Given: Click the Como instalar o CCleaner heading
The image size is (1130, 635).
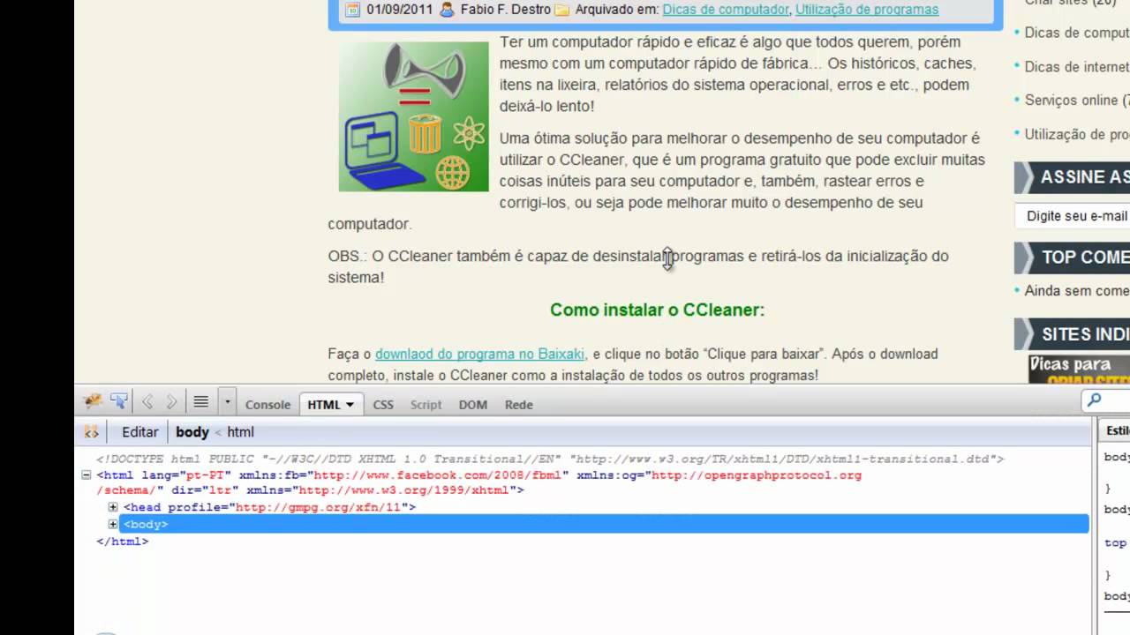Looking at the screenshot, I should pos(657,310).
